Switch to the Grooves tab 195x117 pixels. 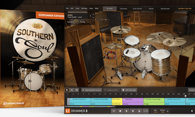(123, 9)
